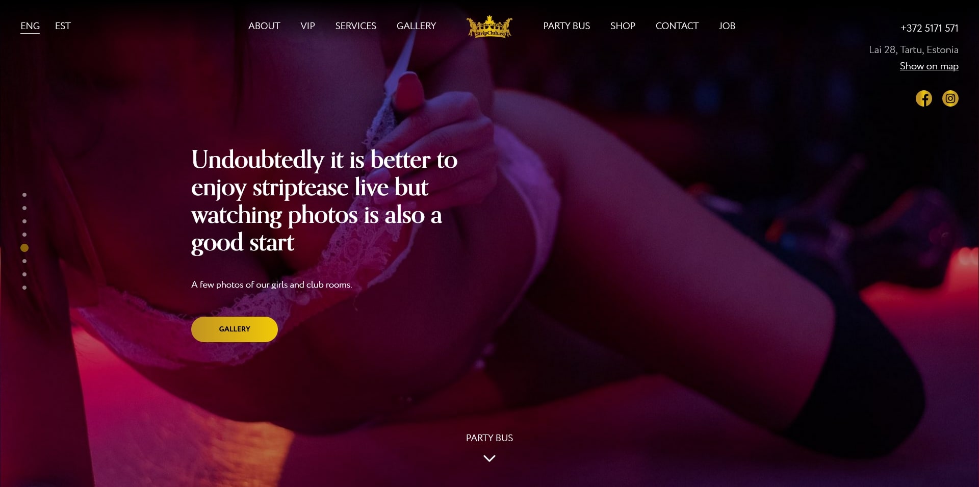Select the second slide dot indicator
The height and width of the screenshot is (487, 979).
click(24, 208)
